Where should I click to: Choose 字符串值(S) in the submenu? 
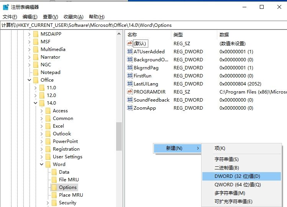click(x=241, y=159)
